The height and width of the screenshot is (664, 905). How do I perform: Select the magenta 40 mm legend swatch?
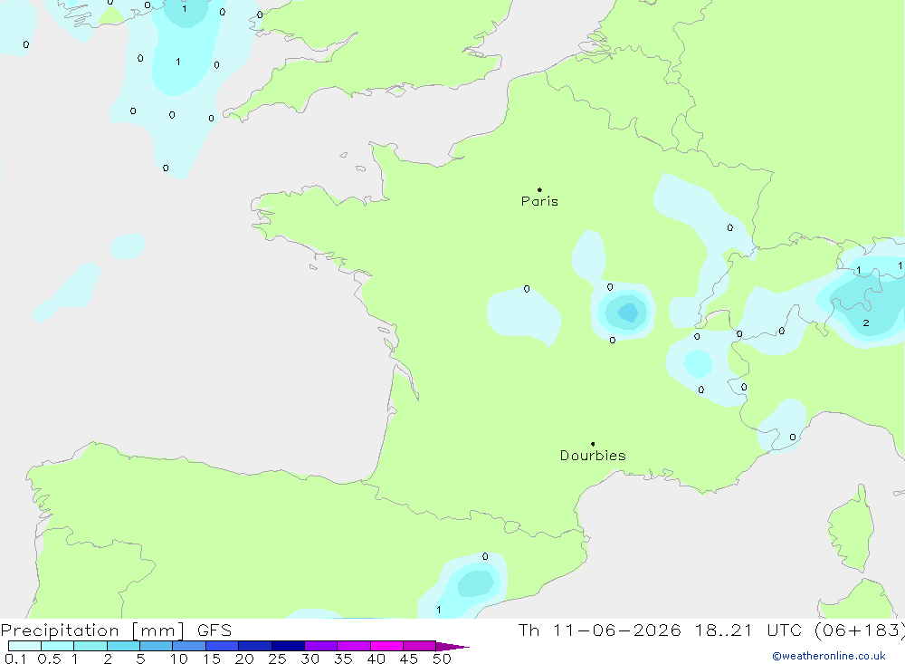pos(386,646)
